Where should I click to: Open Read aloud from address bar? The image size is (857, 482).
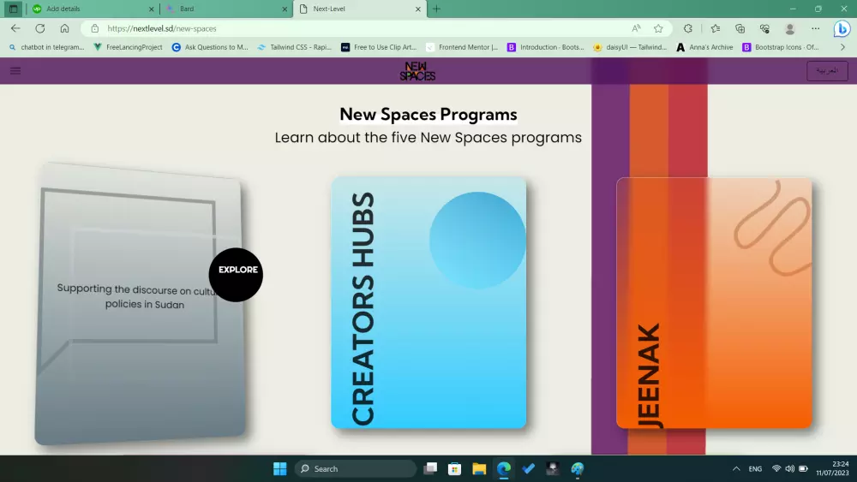click(x=636, y=28)
